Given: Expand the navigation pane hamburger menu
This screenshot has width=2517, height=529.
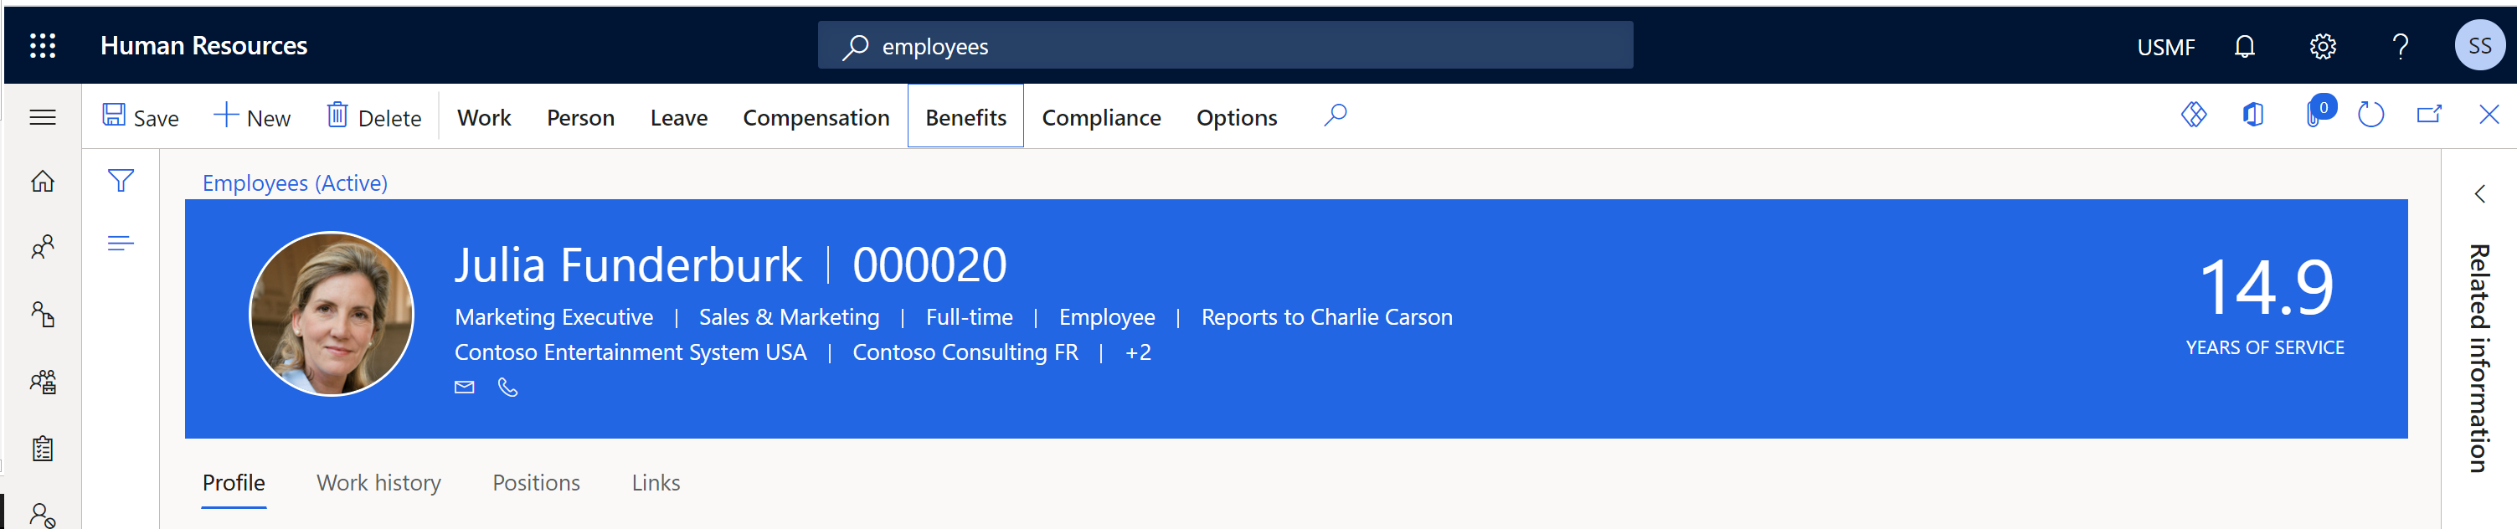Looking at the screenshot, I should (42, 117).
